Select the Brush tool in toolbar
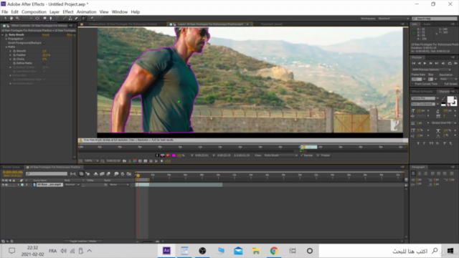 click(x=65, y=19)
